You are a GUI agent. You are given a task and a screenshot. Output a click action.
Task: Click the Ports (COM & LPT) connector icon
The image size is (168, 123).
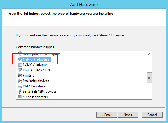tap(20, 70)
